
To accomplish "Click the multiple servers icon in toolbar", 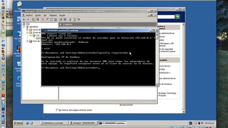I will click(x=79, y=20).
